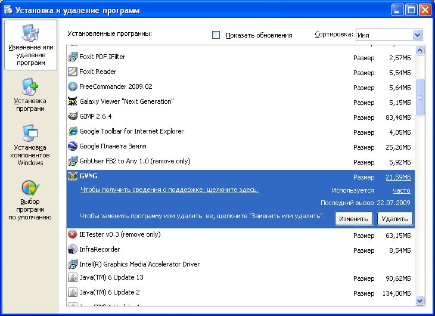Close the 'Установка и удаление программ' window
The width and height of the screenshot is (435, 316).
tap(425, 10)
